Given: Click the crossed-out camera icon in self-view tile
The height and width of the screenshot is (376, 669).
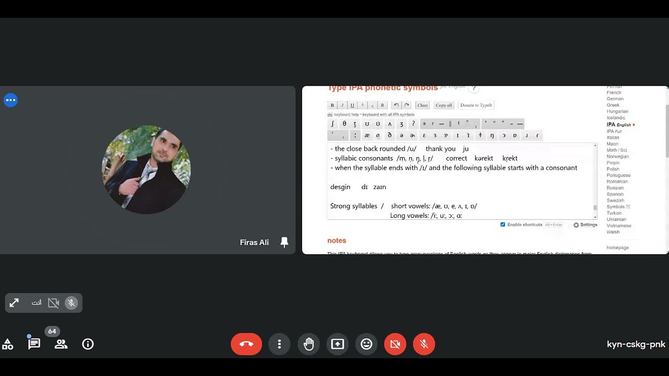Looking at the screenshot, I should (x=53, y=303).
